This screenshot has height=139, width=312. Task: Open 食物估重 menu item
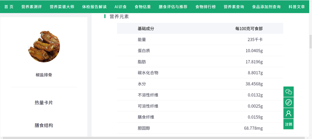(143, 7)
